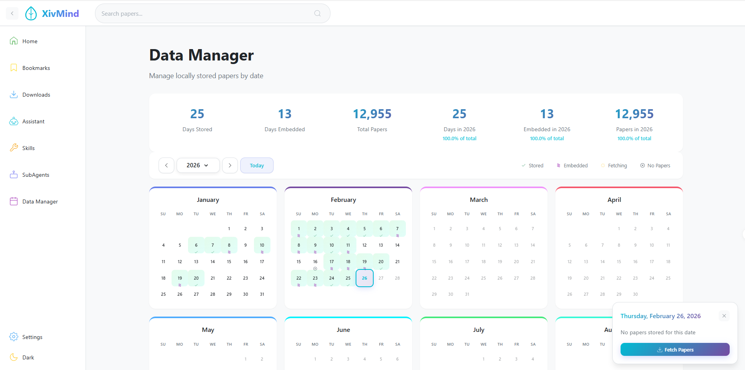The image size is (745, 370).
Task: Select February 1 in calendar
Action: pyautogui.click(x=299, y=229)
